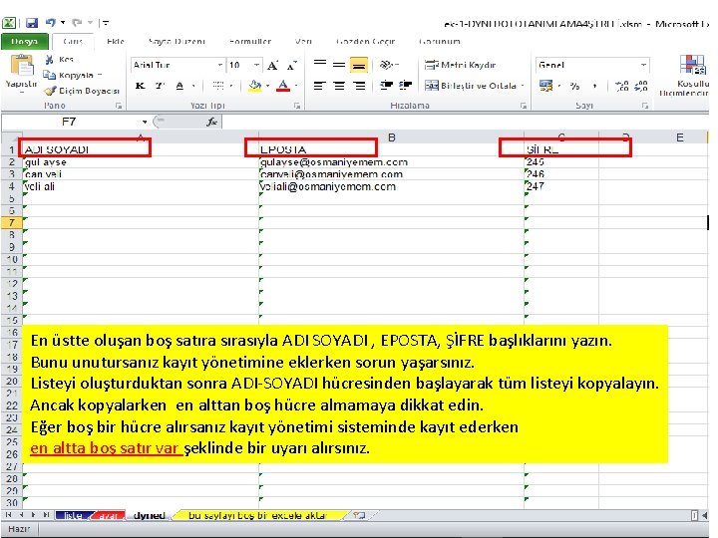Click the insert new worksheet icon
Viewport: 718px width, 538px height.
point(359,516)
